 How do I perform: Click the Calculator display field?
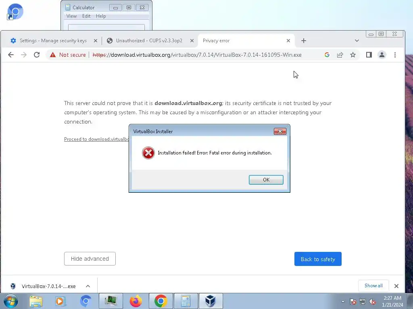pyautogui.click(x=106, y=27)
